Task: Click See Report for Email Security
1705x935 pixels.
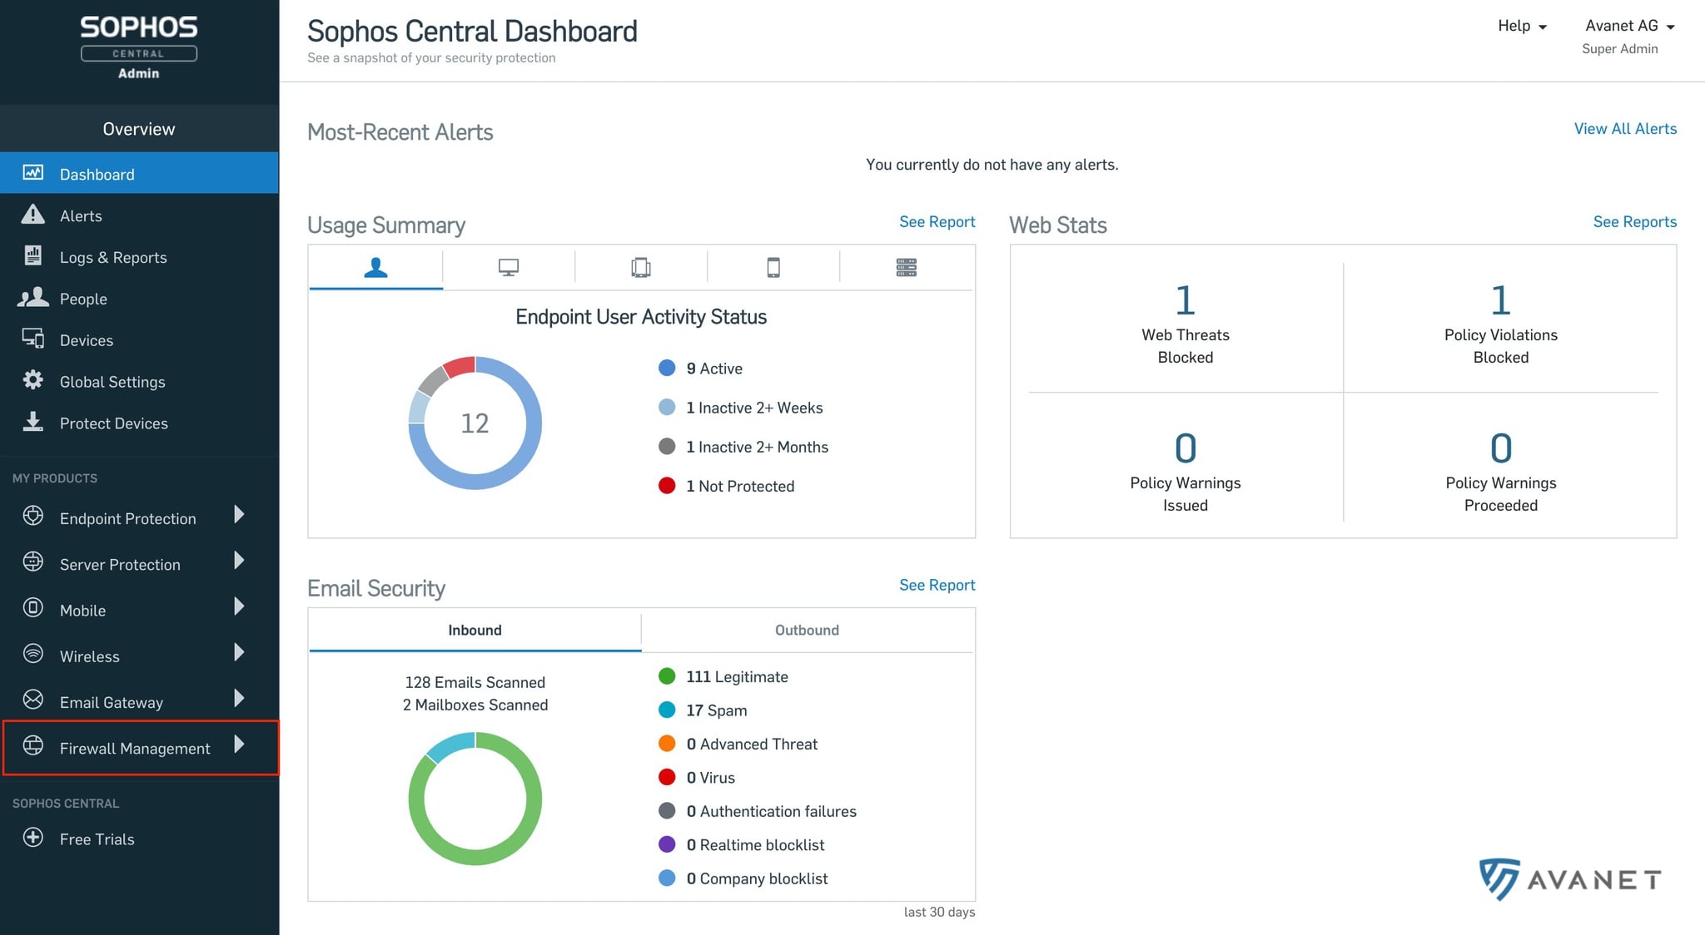Action: [937, 585]
